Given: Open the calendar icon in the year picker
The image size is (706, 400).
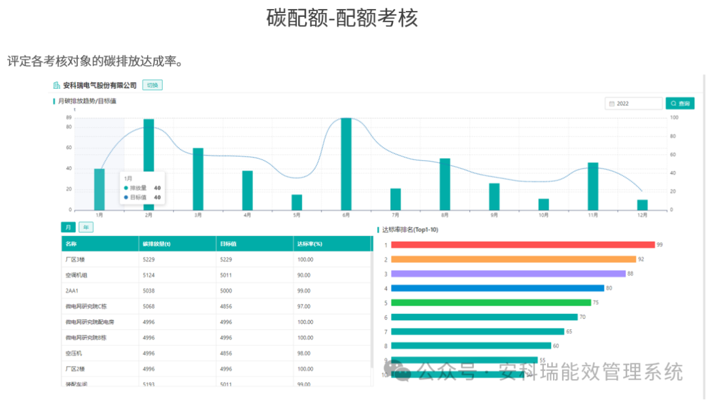Looking at the screenshot, I should (612, 103).
